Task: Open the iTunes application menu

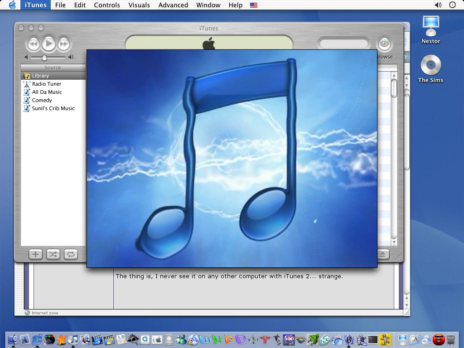Action: [35, 5]
